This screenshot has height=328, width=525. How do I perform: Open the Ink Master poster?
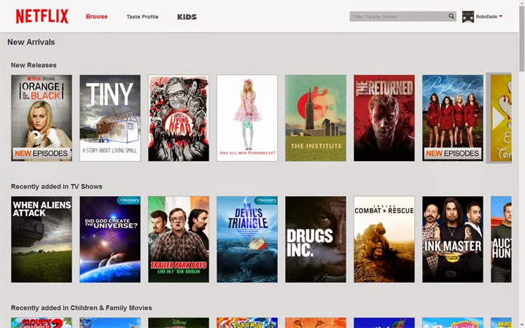pos(453,239)
